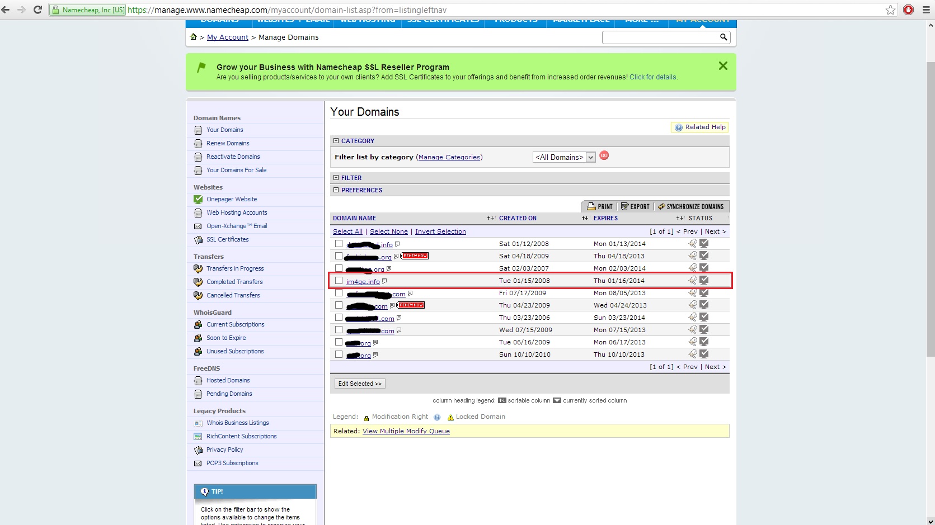
Task: Check the box on the Sat 01/12/2008 row
Action: click(339, 243)
